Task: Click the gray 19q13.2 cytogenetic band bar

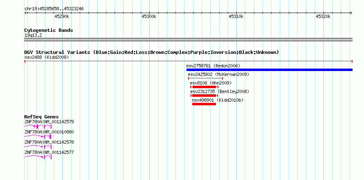Action: tap(189, 40)
